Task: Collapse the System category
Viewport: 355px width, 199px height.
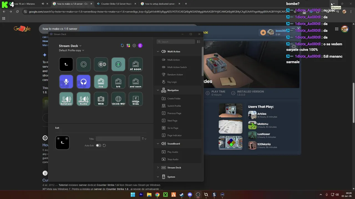Action: click(x=158, y=177)
